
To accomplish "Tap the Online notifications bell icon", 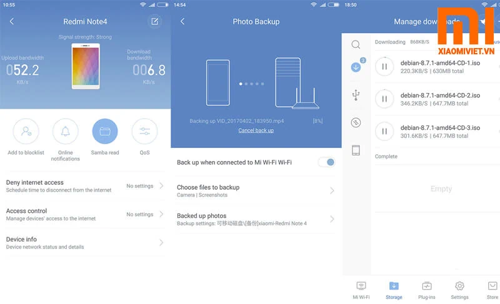I will click(66, 131).
